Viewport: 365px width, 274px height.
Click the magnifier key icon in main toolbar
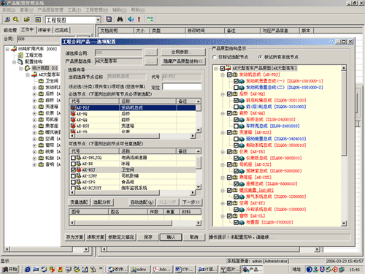15,19
